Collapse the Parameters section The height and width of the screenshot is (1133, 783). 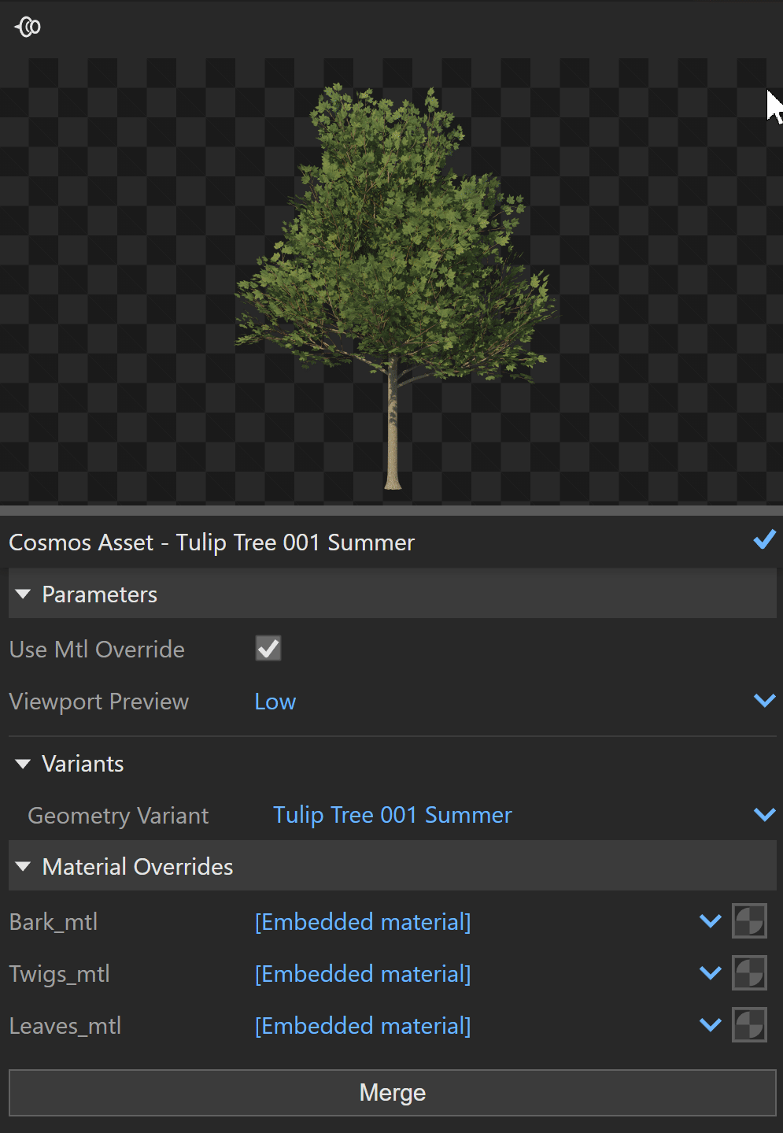23,594
